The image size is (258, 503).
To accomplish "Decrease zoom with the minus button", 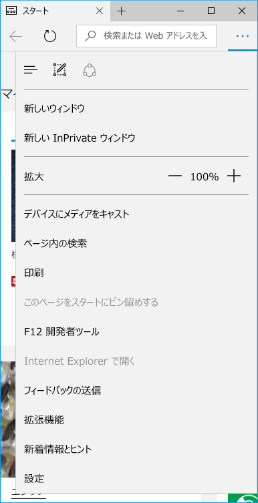I will 175,176.
